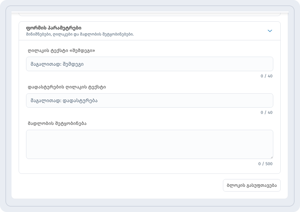300x212 pixels.
Task: Click the label მადლობის შეტყობინება
Action: point(57,124)
